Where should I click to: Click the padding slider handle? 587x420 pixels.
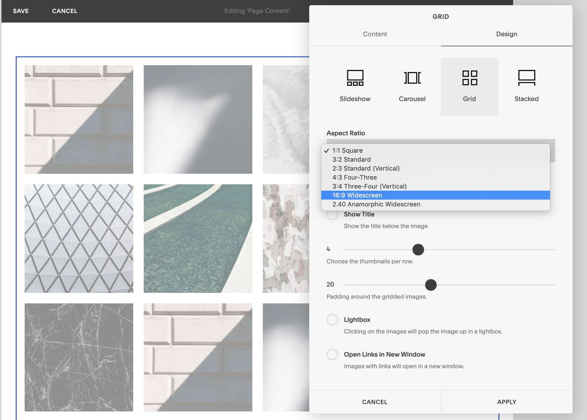[x=431, y=285]
